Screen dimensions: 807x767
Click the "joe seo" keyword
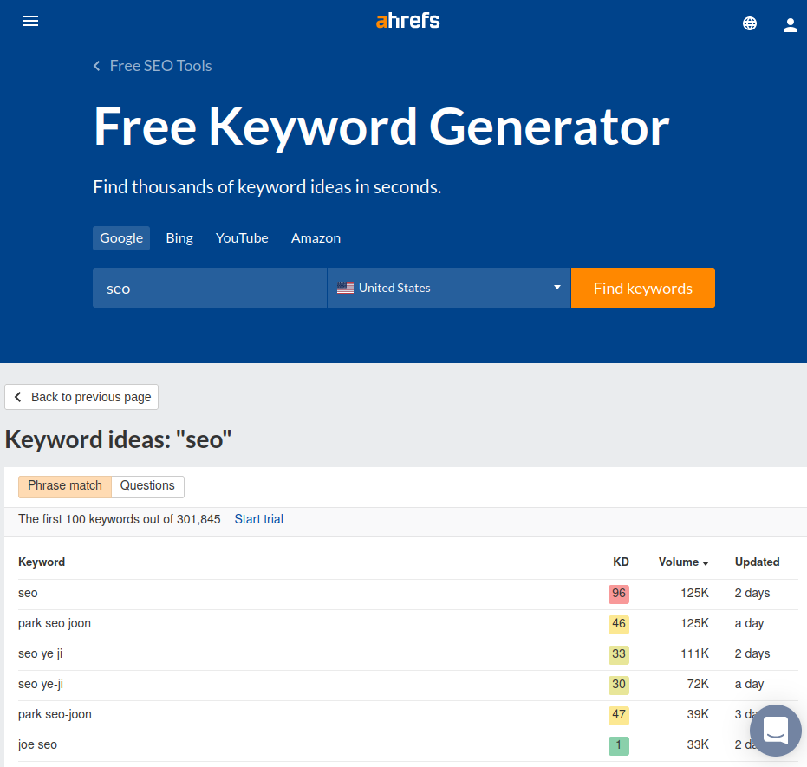pyautogui.click(x=37, y=744)
